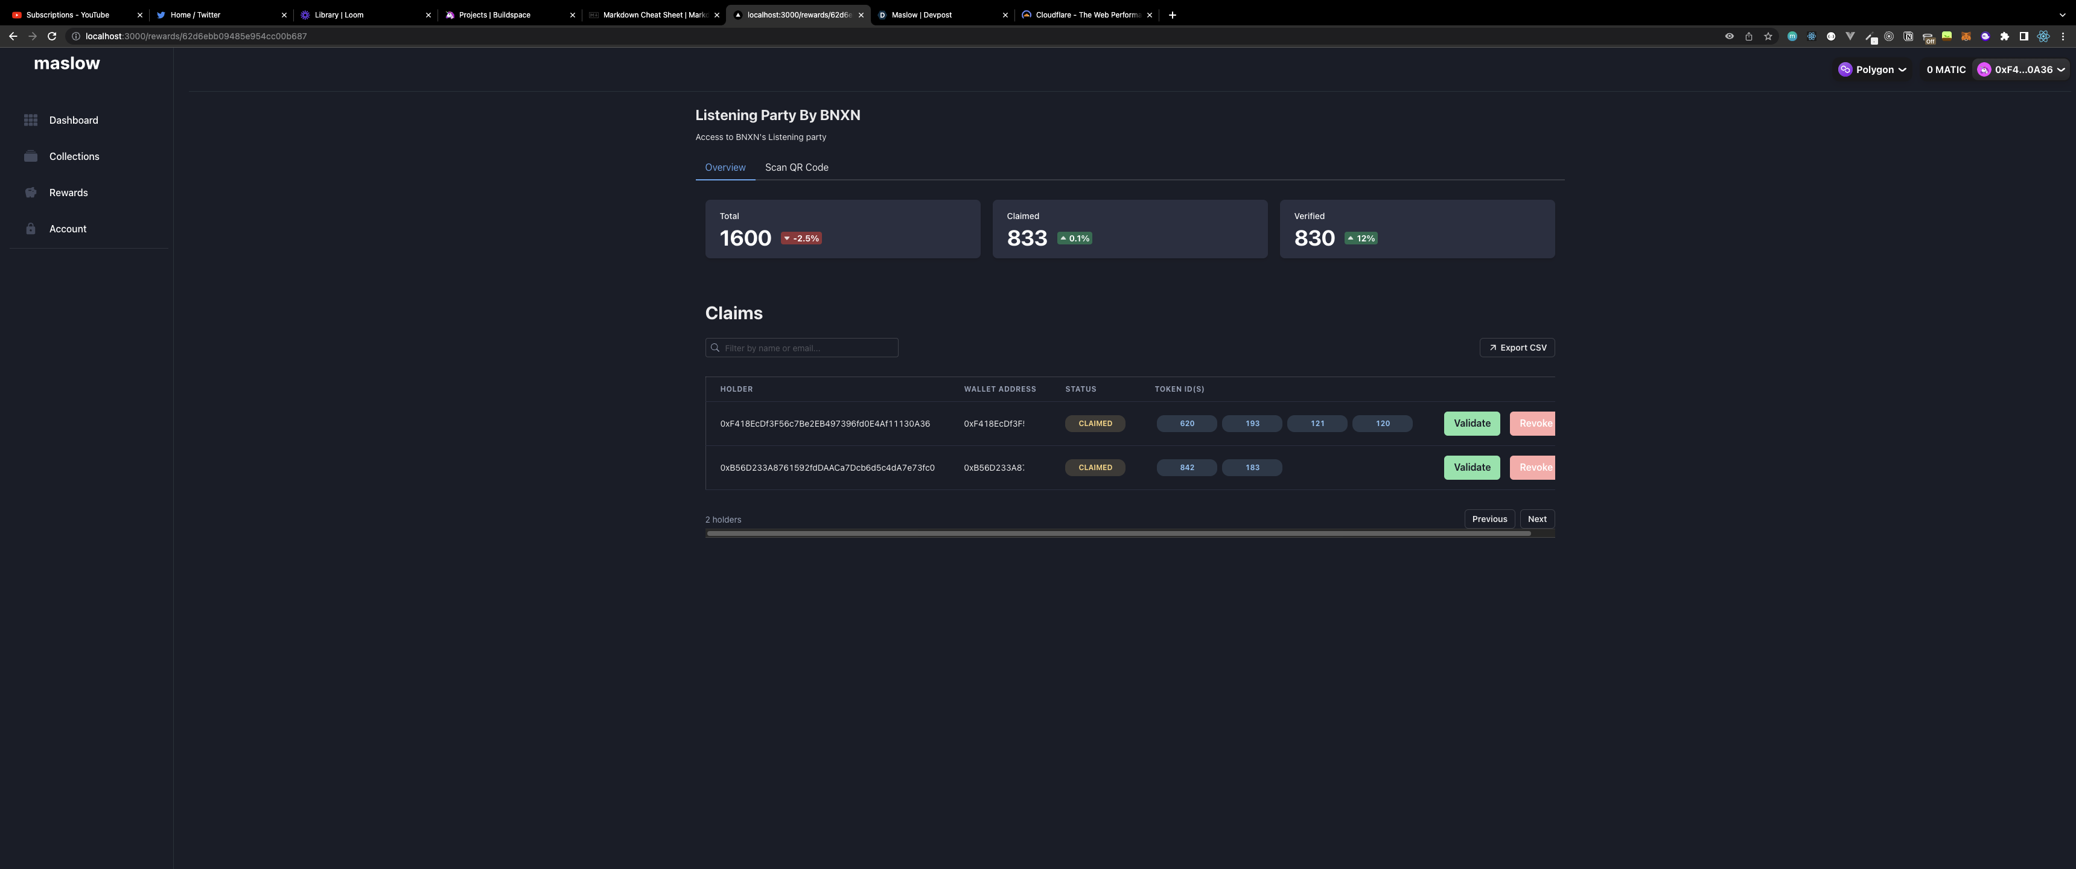Image resolution: width=2076 pixels, height=869 pixels.
Task: Switch to the Scan QR Code tab
Action: 796,168
